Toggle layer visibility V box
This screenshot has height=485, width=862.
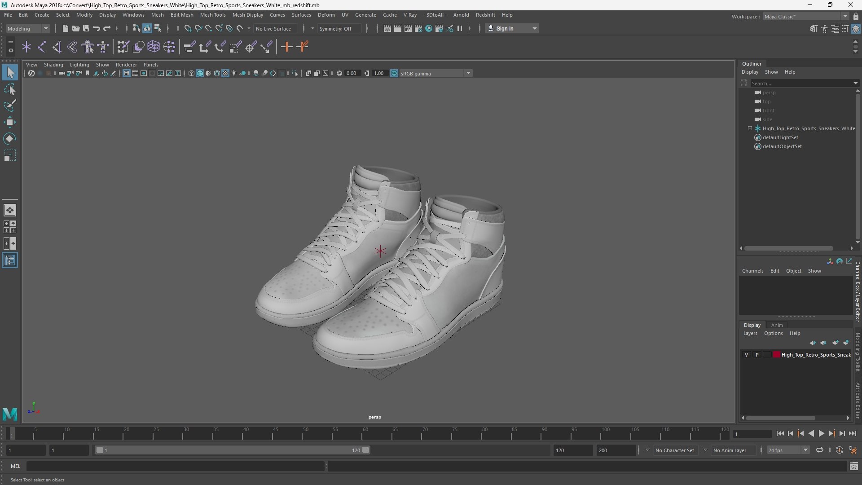(x=746, y=355)
